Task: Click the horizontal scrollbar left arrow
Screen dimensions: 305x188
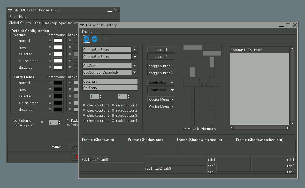Action: pyautogui.click(x=232, y=128)
